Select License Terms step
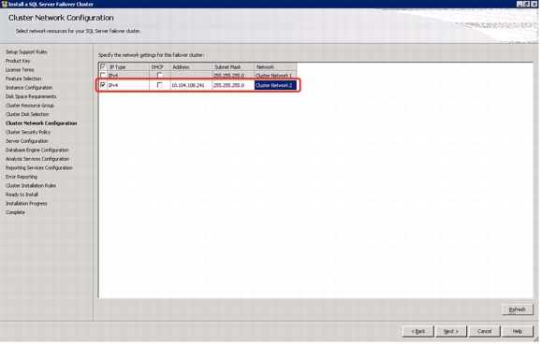Viewport: 541px width, 345px height. pos(20,70)
